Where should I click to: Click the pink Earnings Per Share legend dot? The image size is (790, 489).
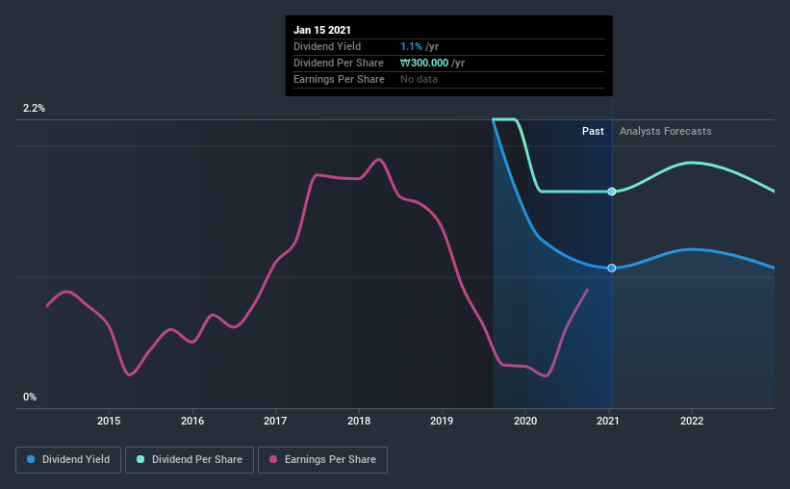(273, 459)
